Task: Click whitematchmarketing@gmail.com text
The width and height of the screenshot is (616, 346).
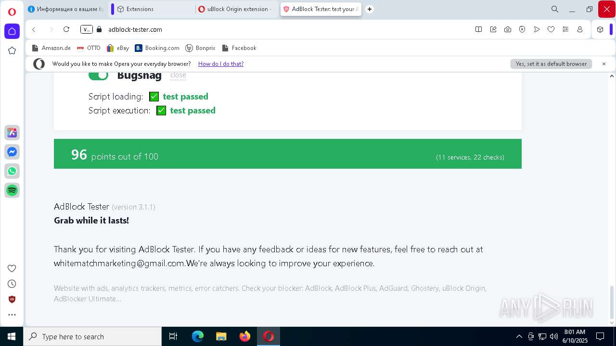Action: [x=119, y=263]
